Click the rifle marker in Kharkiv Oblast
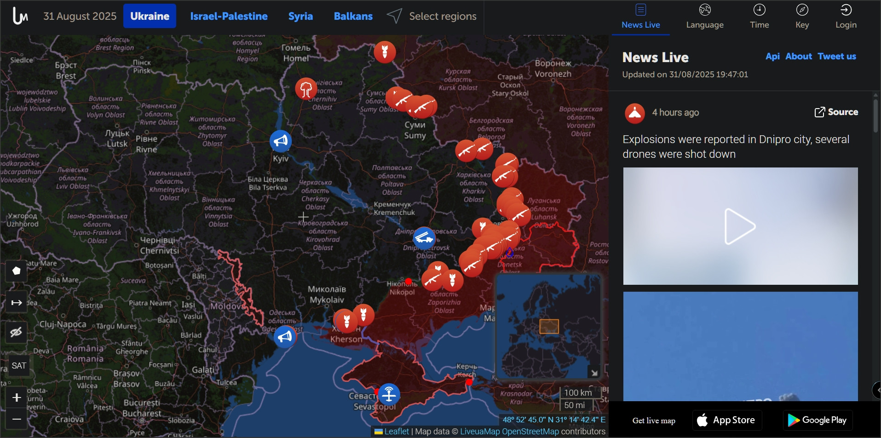The width and height of the screenshot is (881, 438). [503, 176]
